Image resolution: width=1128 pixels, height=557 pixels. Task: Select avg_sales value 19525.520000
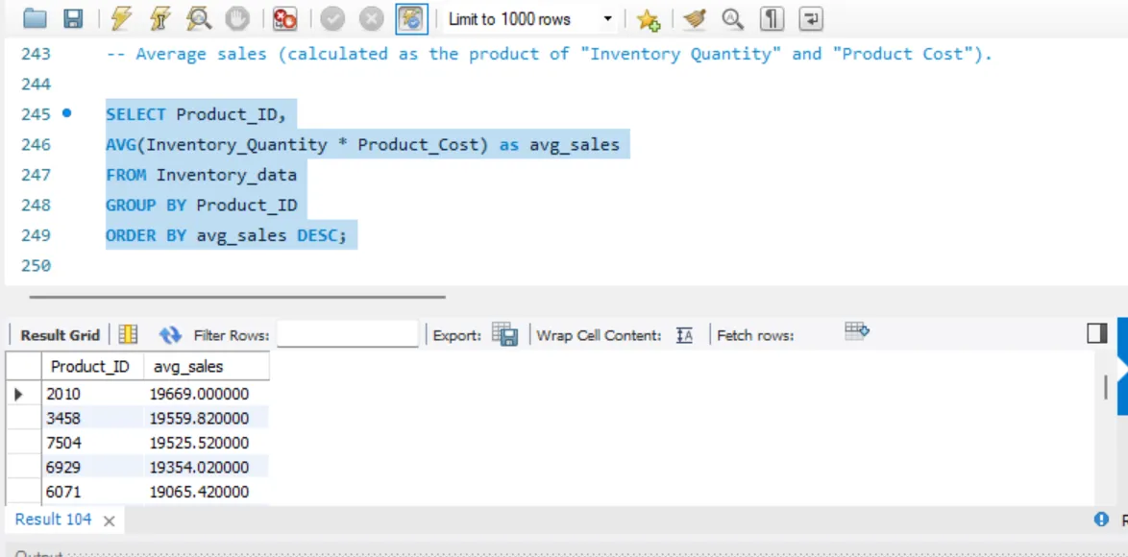[x=207, y=443]
